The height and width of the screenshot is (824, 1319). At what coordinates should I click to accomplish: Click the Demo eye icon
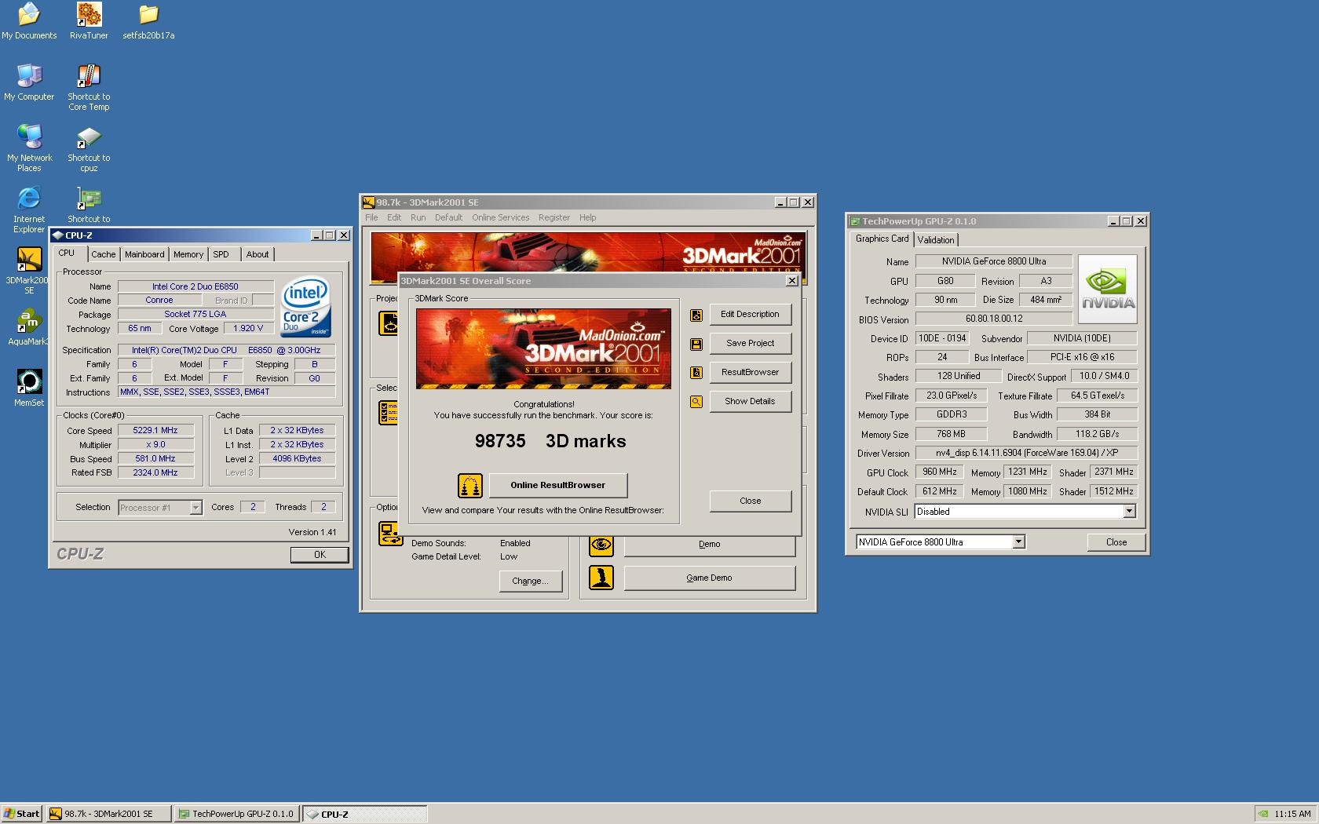tap(601, 544)
